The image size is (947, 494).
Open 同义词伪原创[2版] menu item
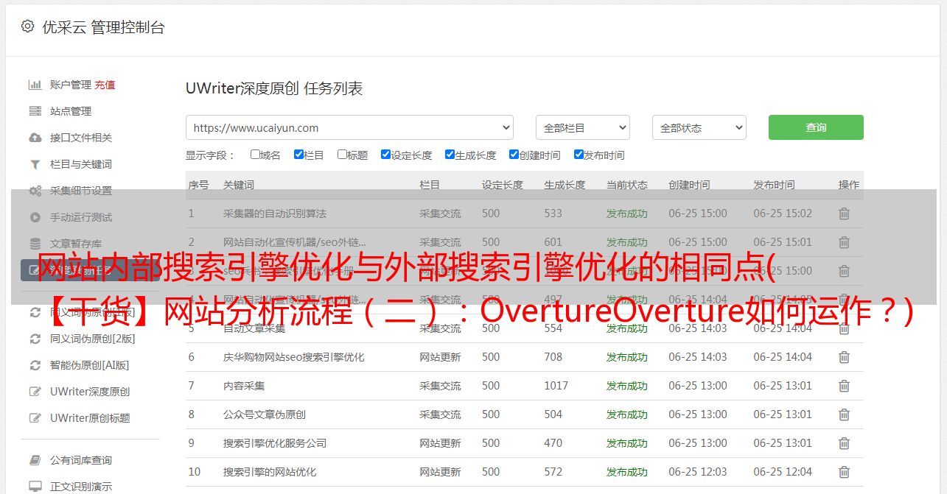[93, 339]
